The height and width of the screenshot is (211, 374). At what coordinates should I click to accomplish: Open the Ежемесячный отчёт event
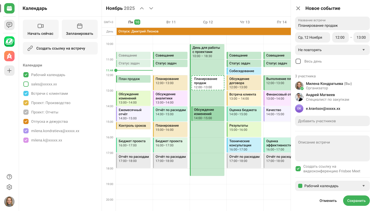133,114
